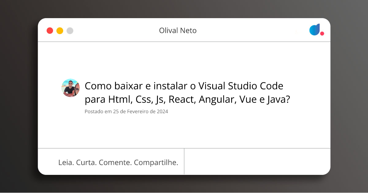Screen dimensions: 368x193
Task: Click the 'Curta' word in the footer
Action: [x=86, y=162]
